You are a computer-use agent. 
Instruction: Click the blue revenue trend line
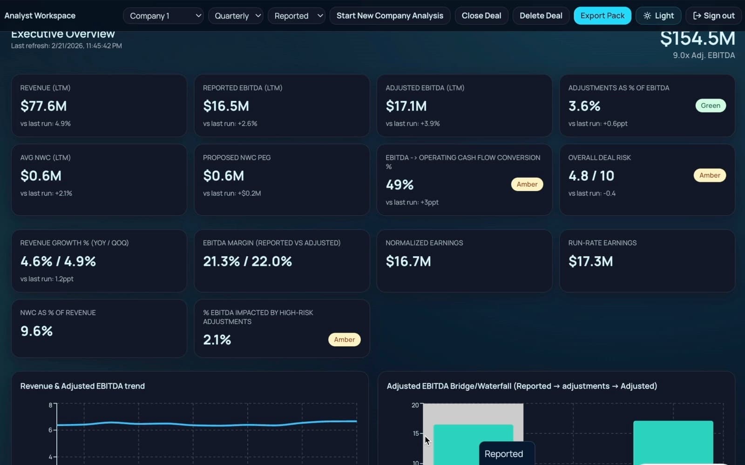point(207,424)
